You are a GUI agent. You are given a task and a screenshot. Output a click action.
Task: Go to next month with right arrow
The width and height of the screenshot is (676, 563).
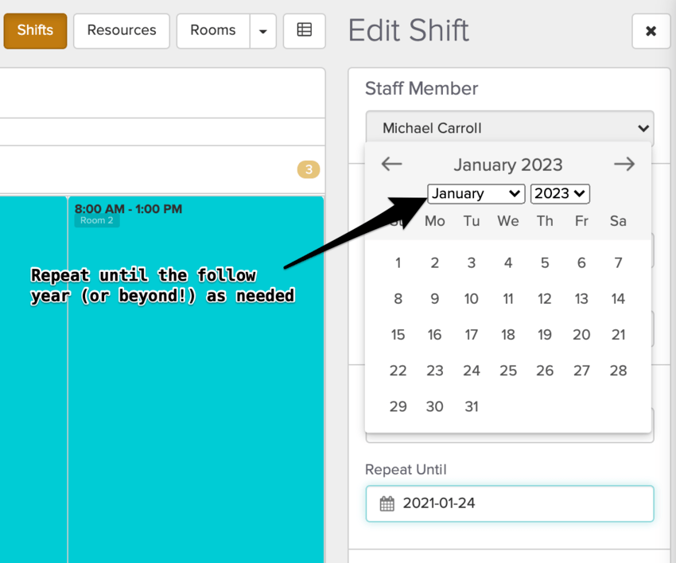coord(624,164)
